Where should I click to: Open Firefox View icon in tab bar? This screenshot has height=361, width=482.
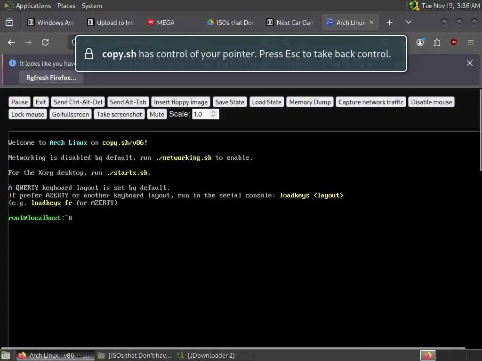click(x=9, y=23)
